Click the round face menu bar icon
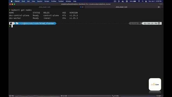The image size is (172, 97). [127, 1]
